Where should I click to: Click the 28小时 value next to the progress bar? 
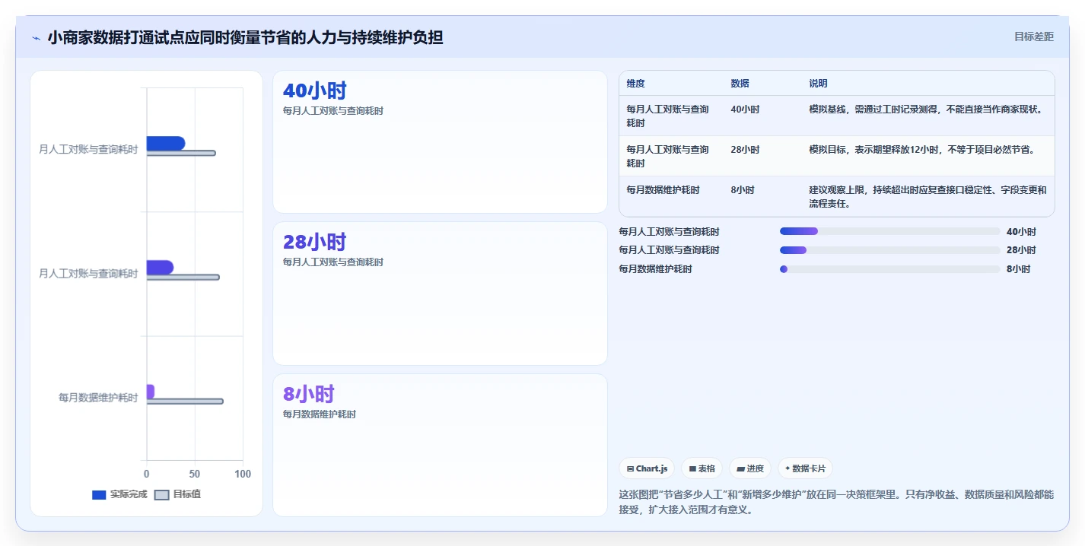coord(1021,250)
